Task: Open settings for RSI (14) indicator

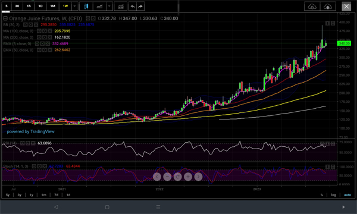Action: click(28, 143)
